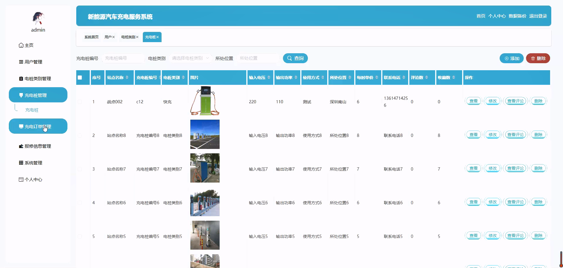Check the row checkbox for 站点名称5

[x=80, y=236]
